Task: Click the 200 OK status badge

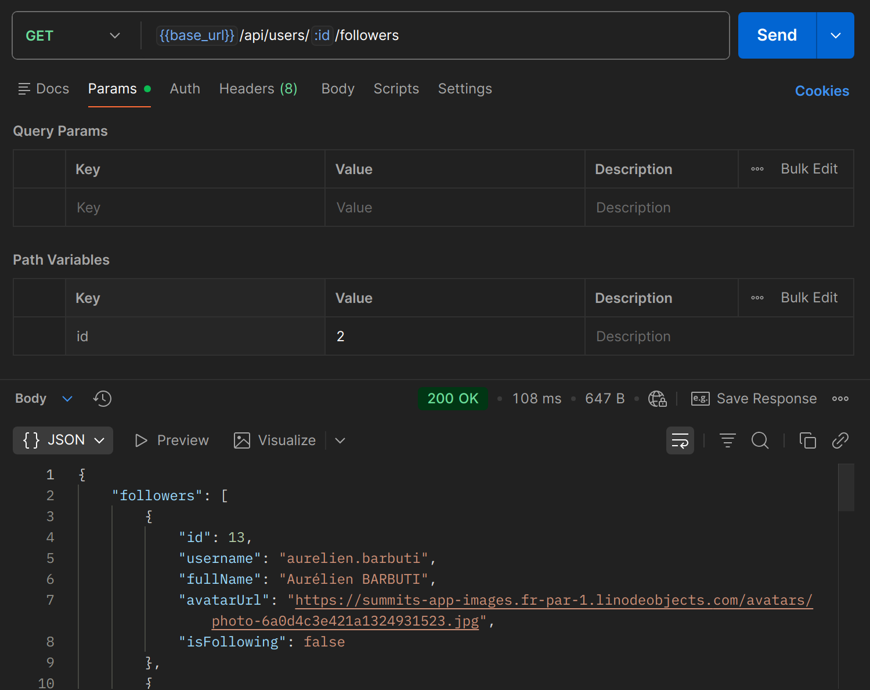Action: (x=453, y=399)
